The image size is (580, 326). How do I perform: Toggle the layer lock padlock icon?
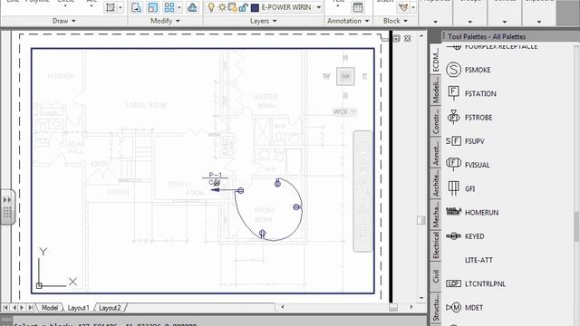point(243,7)
